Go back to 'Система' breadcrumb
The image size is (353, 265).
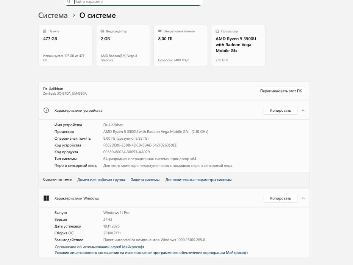tap(53, 15)
